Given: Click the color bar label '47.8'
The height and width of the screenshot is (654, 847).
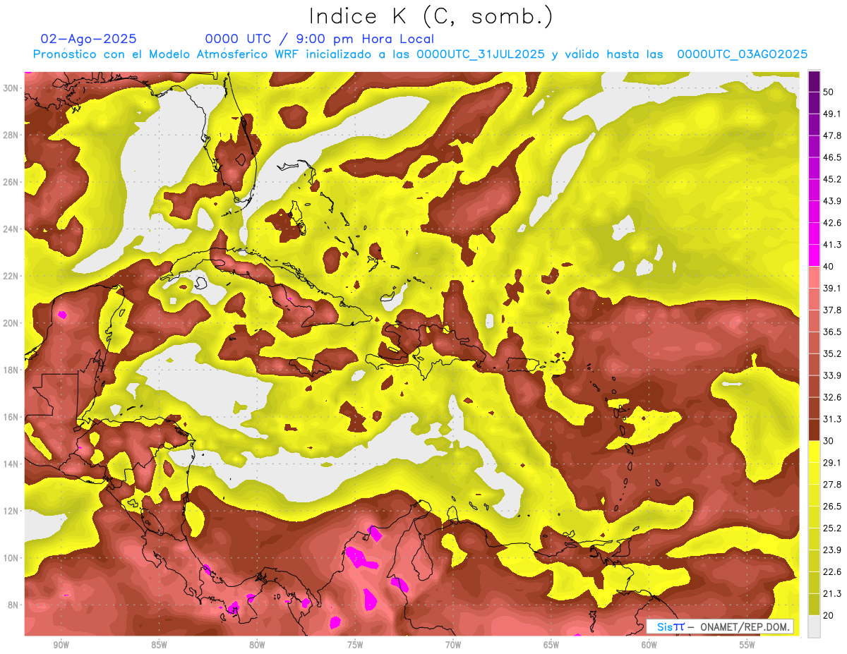Looking at the screenshot, I should [831, 135].
